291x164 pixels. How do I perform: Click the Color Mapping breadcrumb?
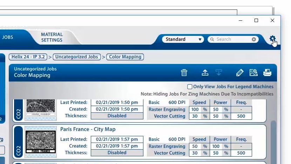[125, 57]
